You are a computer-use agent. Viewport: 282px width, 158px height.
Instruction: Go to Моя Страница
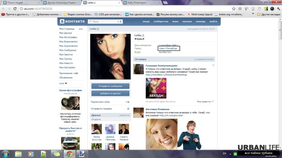point(67,29)
